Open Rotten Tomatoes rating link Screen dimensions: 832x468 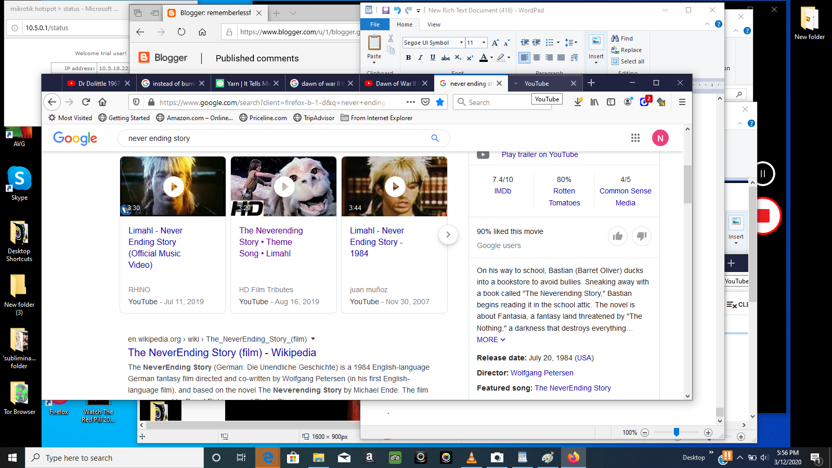tap(564, 197)
